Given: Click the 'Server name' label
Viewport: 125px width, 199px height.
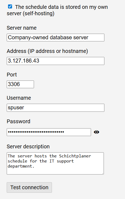Looking at the screenshot, I should coord(22,28).
